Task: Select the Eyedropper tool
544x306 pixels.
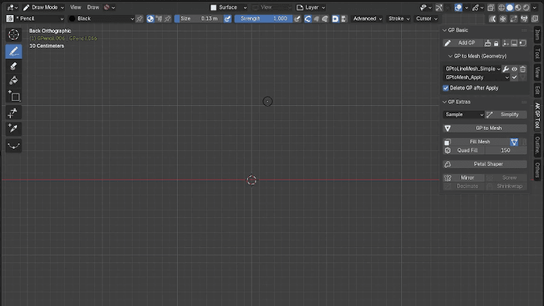Action: pos(14,128)
